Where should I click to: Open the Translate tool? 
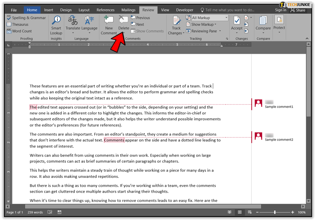(x=73, y=23)
